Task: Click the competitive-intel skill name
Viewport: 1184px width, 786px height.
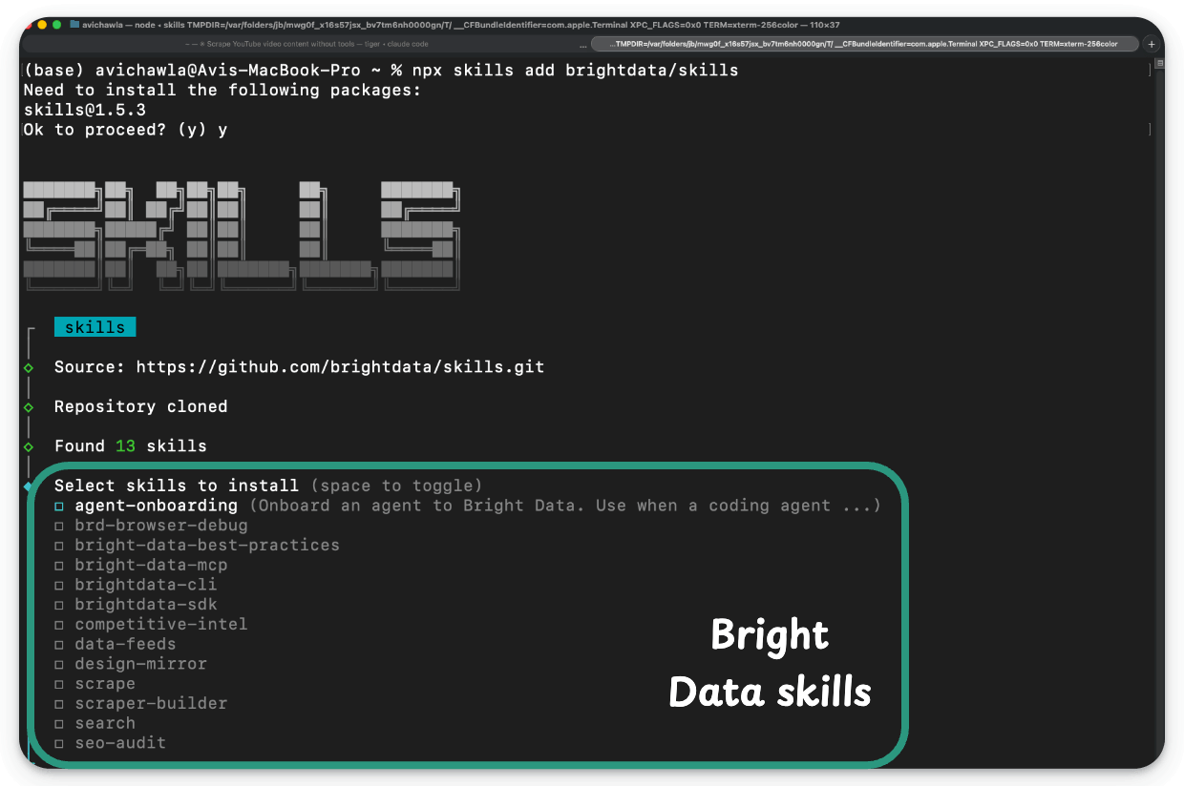Action: point(161,624)
